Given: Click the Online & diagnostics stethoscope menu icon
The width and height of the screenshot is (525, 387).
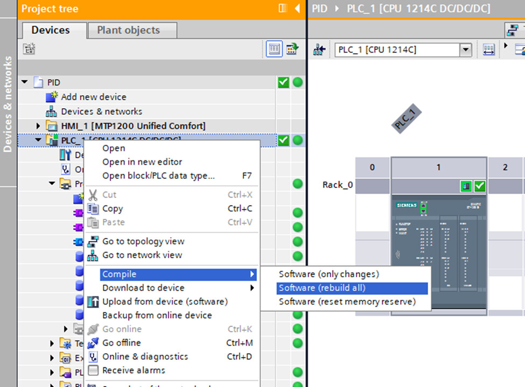Looking at the screenshot, I should 93,356.
